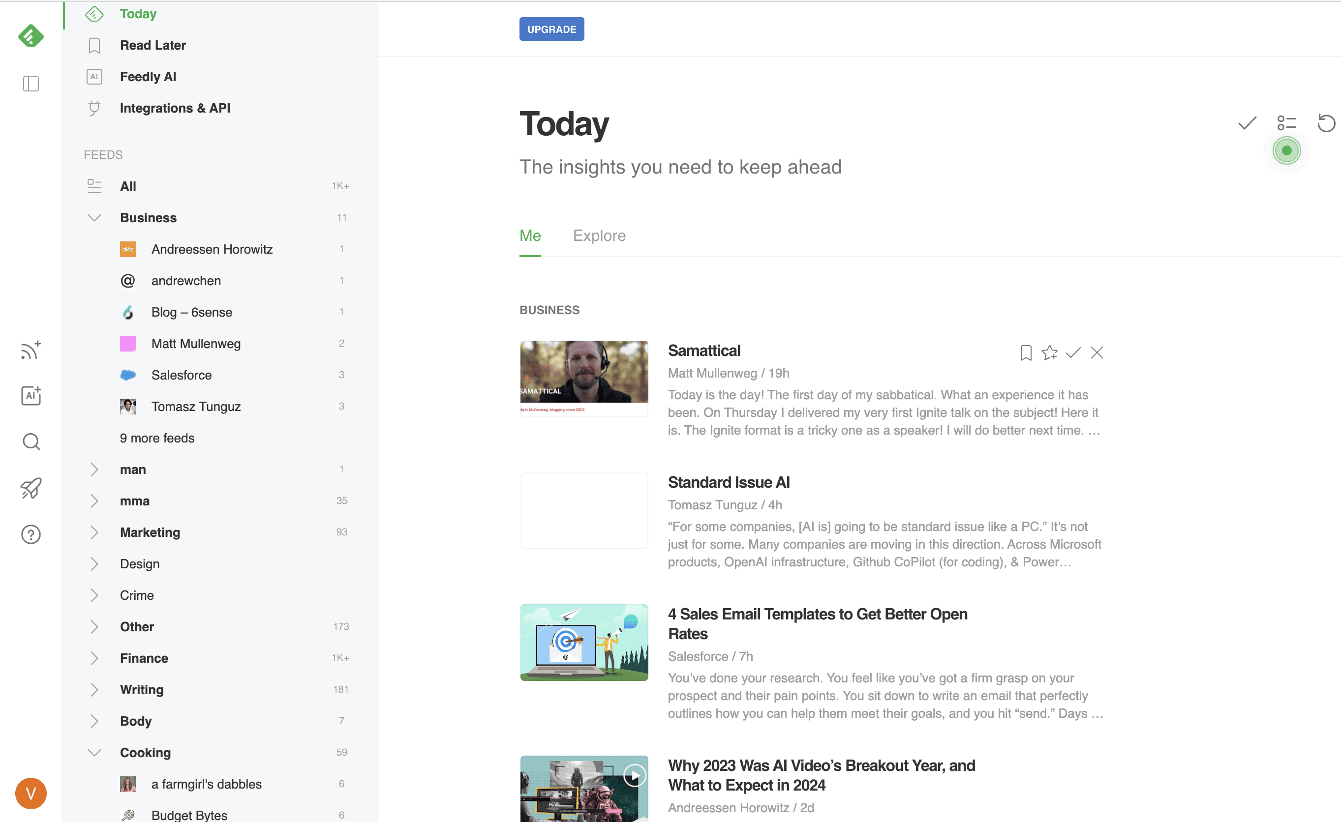Screen dimensions: 1341x822
Task: Open the Create AI Feed icon
Action: tap(31, 395)
